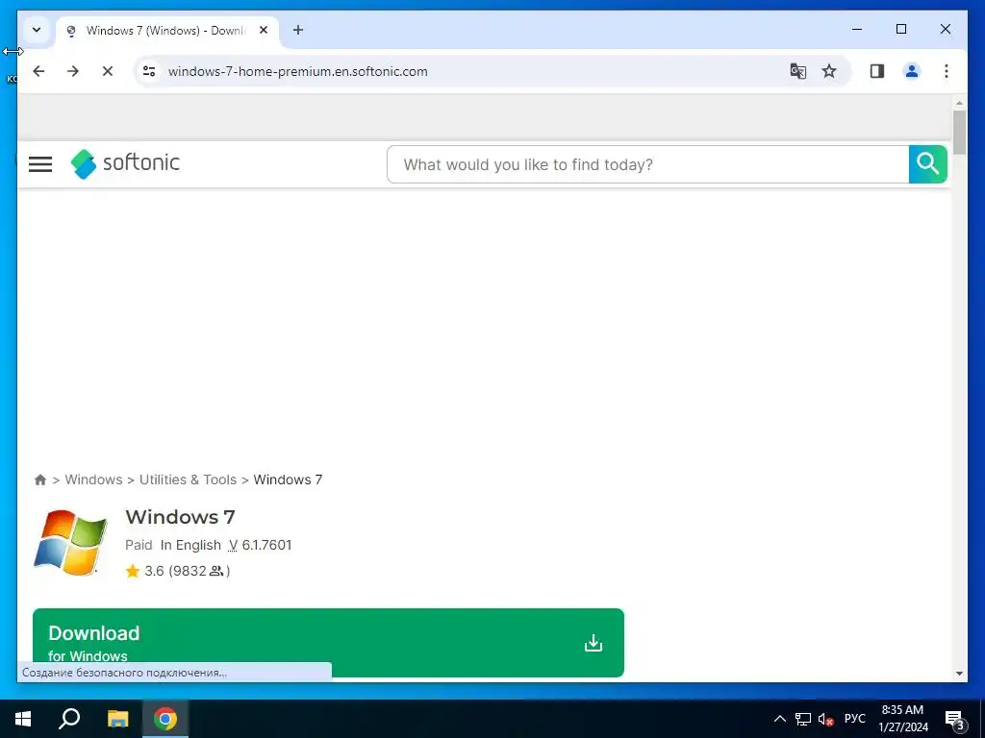Image resolution: width=985 pixels, height=738 pixels.
Task: Open muted volume tray icon
Action: tap(825, 719)
